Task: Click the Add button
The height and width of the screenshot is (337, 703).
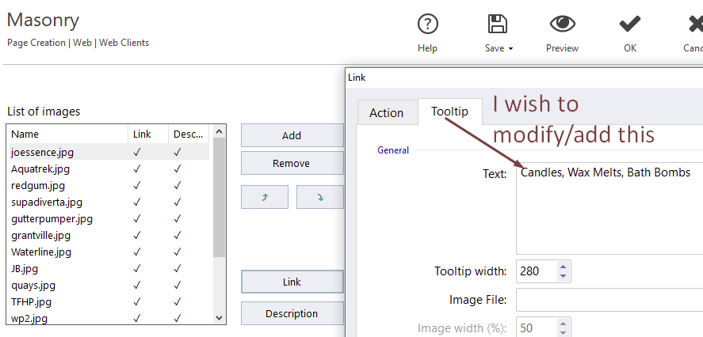Action: (292, 135)
